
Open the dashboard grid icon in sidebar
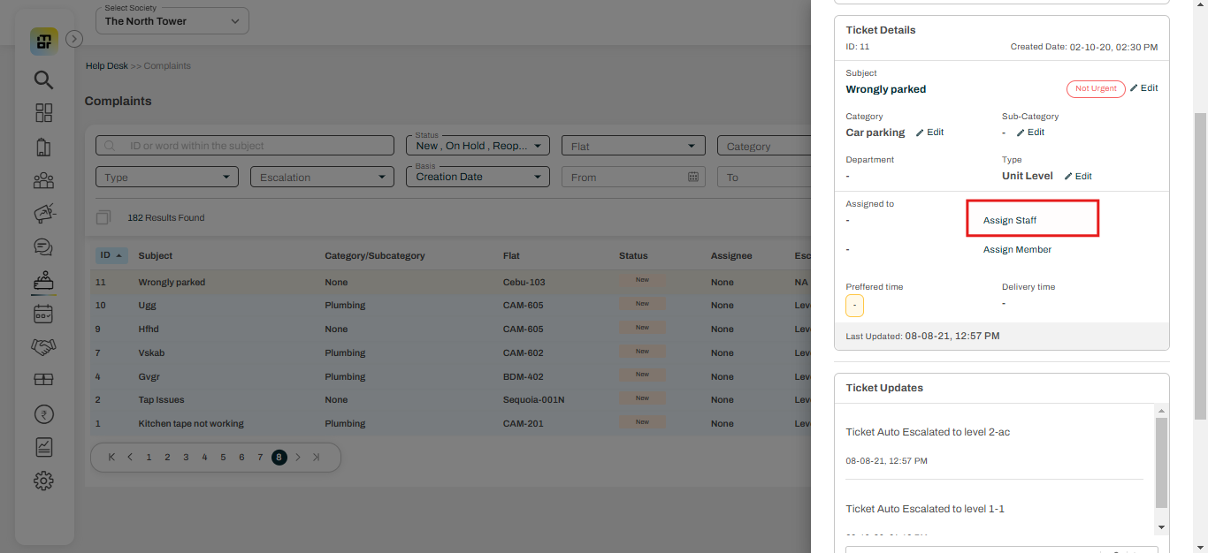point(43,113)
